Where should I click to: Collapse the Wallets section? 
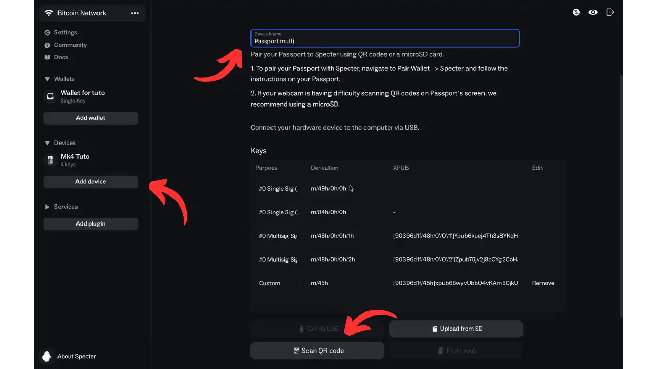60,79
